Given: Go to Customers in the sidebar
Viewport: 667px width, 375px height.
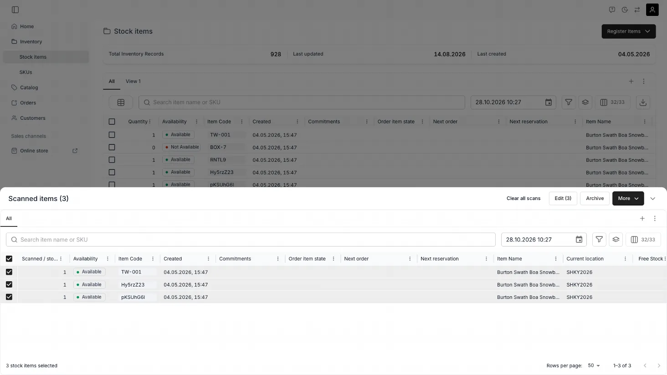Looking at the screenshot, I should pyautogui.click(x=46, y=118).
